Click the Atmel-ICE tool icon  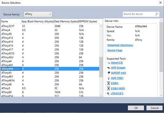click(x=108, y=63)
